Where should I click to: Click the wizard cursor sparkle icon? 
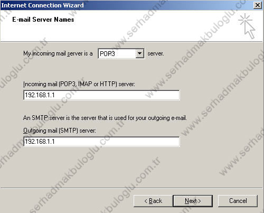pyautogui.click(x=247, y=26)
